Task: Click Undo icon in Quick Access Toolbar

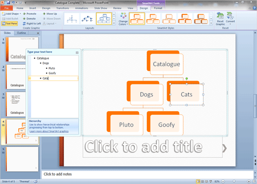Action: 13,2
